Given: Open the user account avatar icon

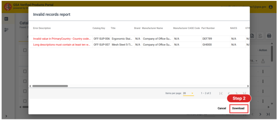Looking at the screenshot, I should [271, 7].
